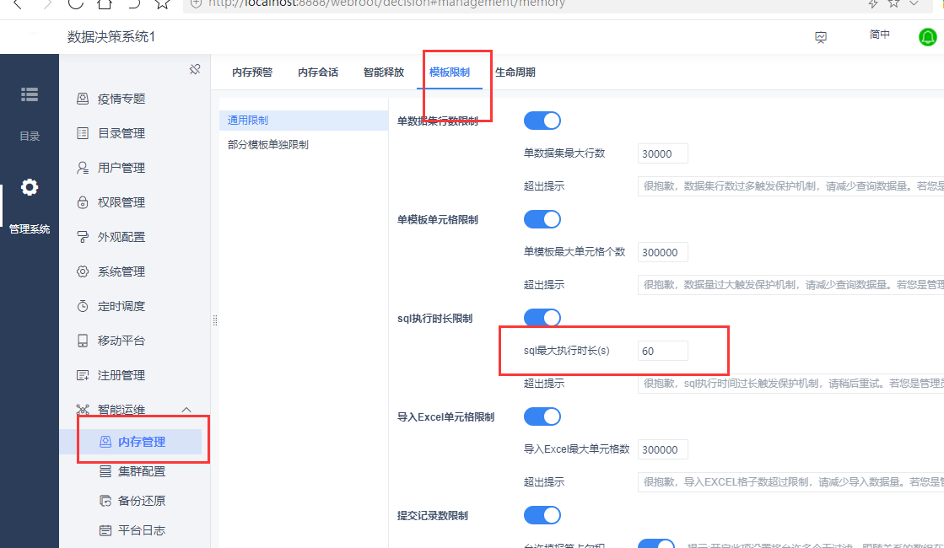Unpin the sidebar with the pin icon
Image resolution: width=944 pixels, height=548 pixels.
195,69
